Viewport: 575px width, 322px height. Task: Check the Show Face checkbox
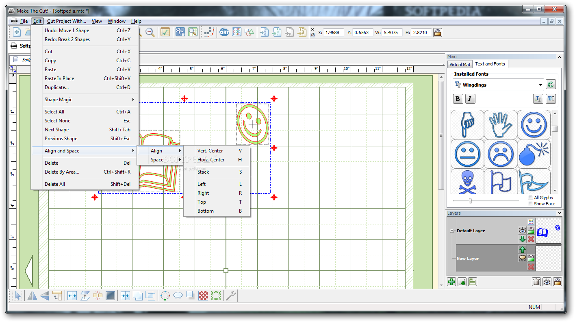coord(530,204)
